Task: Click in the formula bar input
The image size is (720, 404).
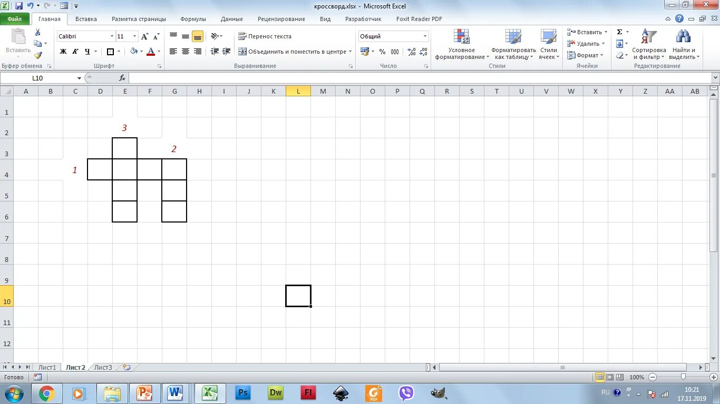Action: point(420,78)
